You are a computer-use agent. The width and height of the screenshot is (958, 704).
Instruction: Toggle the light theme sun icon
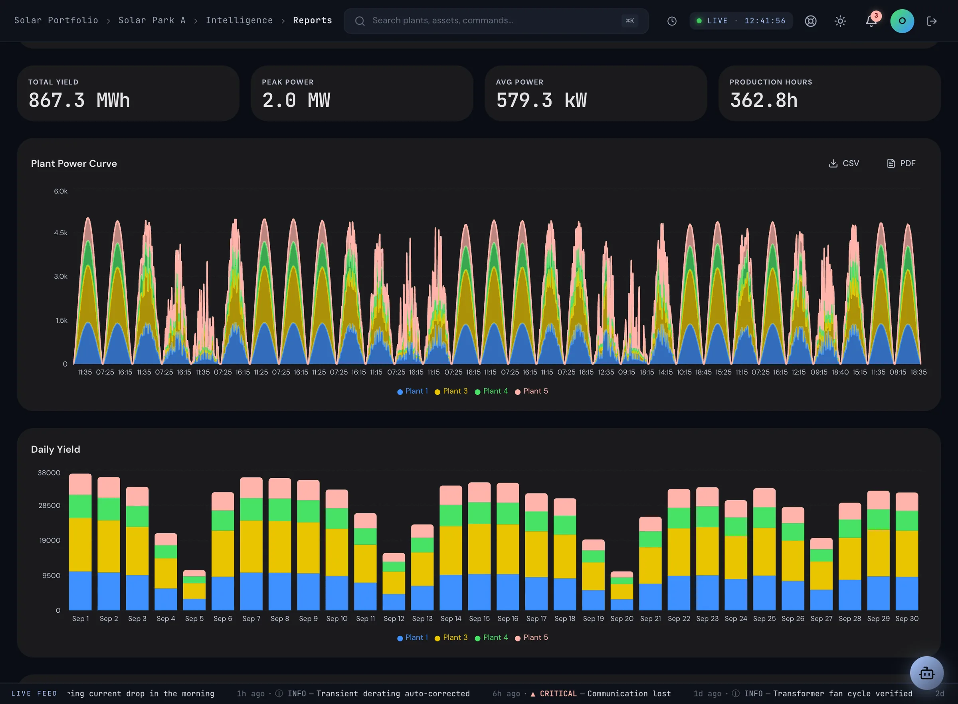pos(840,21)
